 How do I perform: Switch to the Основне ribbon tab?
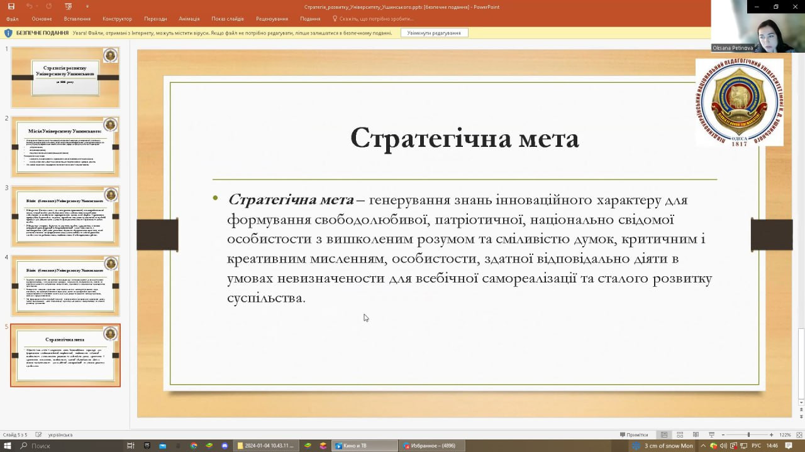click(42, 19)
